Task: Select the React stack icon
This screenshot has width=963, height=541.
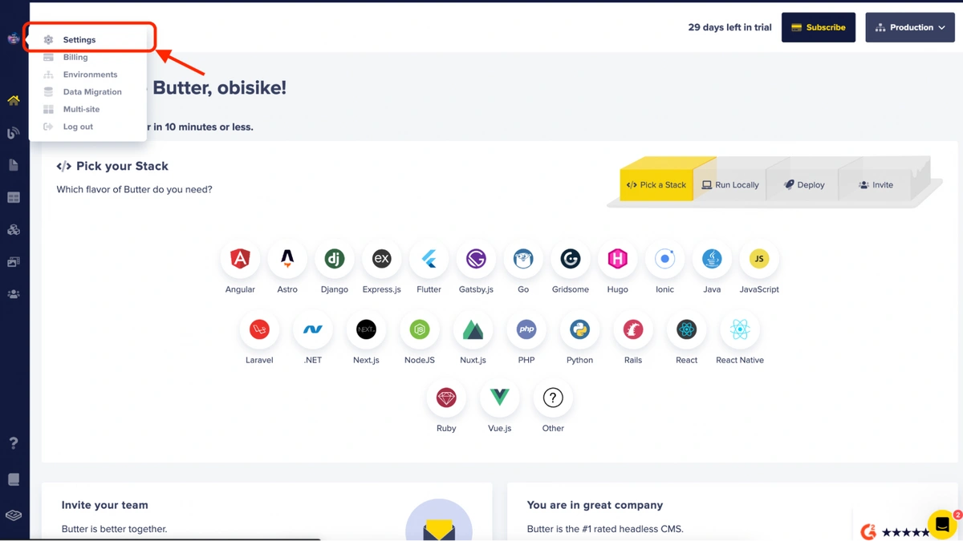Action: click(x=686, y=329)
